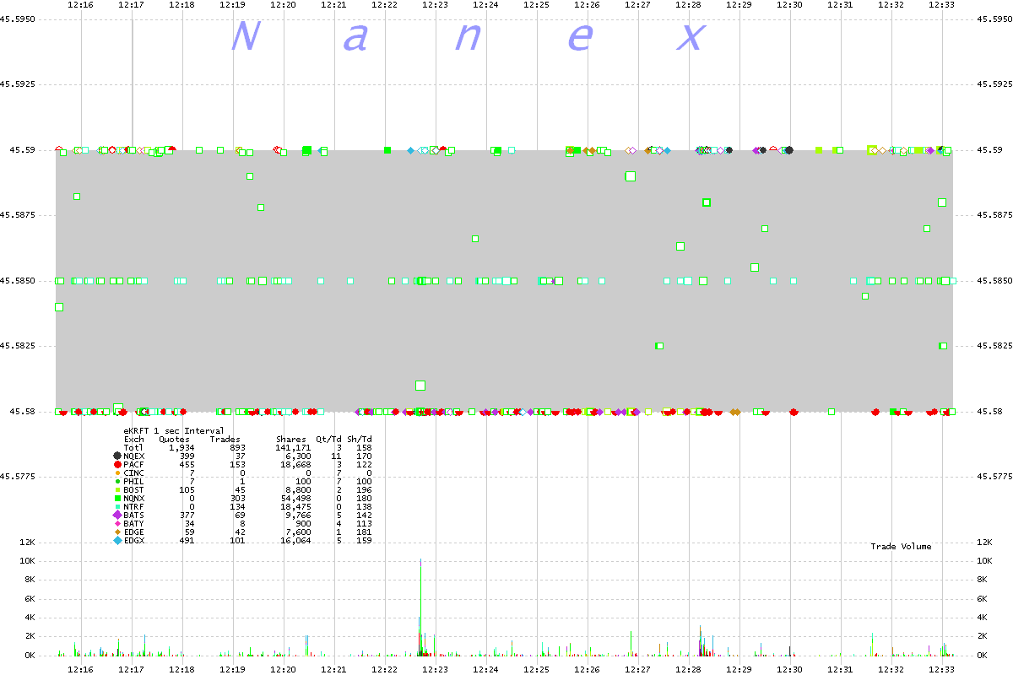Click the red PACF legend circle
1013x675 pixels.
(x=117, y=465)
